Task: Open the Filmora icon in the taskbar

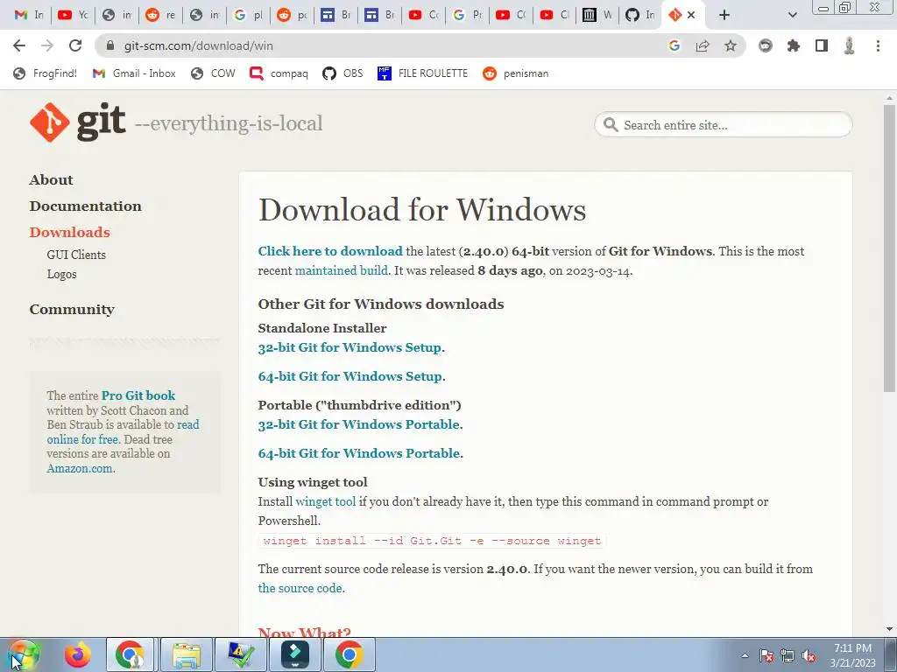Action: tap(295, 654)
